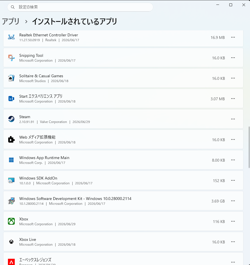
Task: Open the three-dot menu for Xbox
Action: (x=233, y=221)
